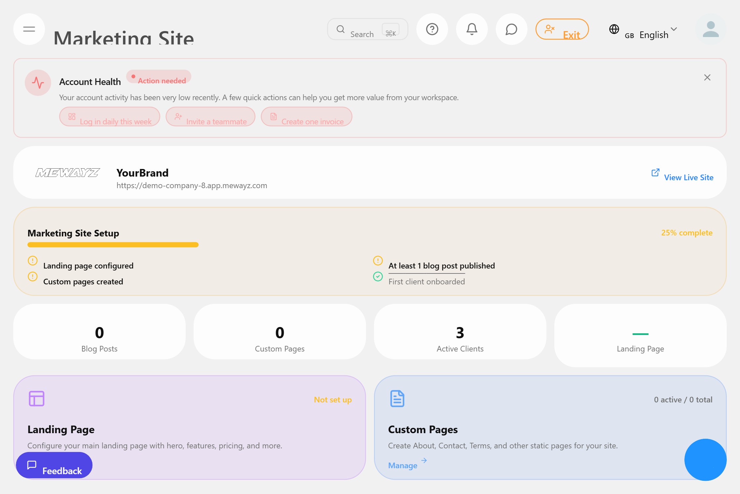
Task: Open the hamburger navigation menu
Action: pos(29,29)
